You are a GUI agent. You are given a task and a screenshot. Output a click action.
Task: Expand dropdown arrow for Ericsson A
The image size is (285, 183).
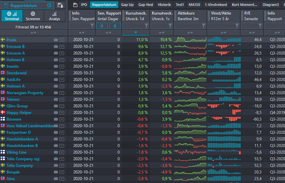(x=62, y=53)
